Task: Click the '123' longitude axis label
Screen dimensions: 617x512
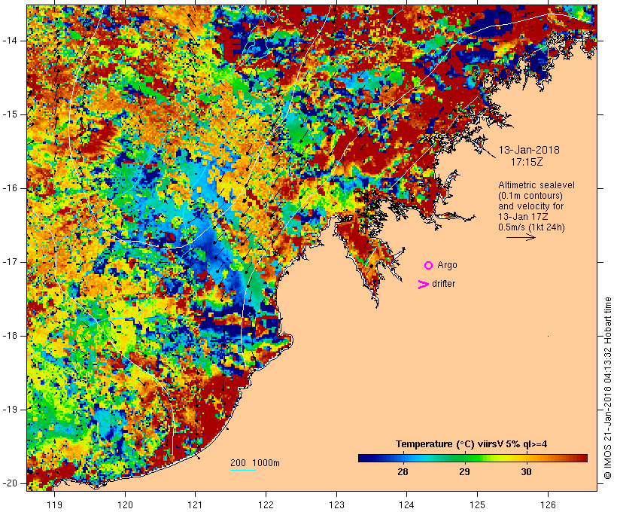Action: (336, 504)
